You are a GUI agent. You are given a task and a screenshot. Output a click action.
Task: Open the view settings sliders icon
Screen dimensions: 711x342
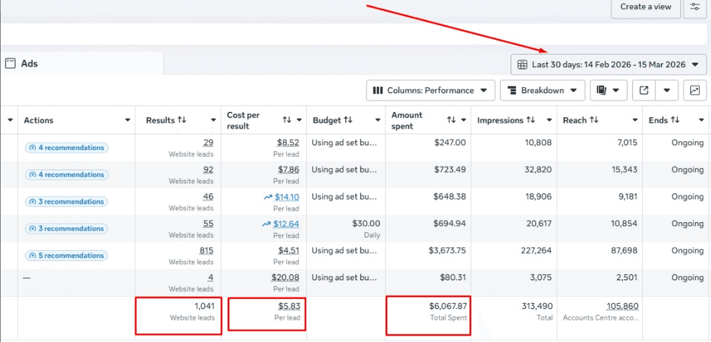coord(695,7)
